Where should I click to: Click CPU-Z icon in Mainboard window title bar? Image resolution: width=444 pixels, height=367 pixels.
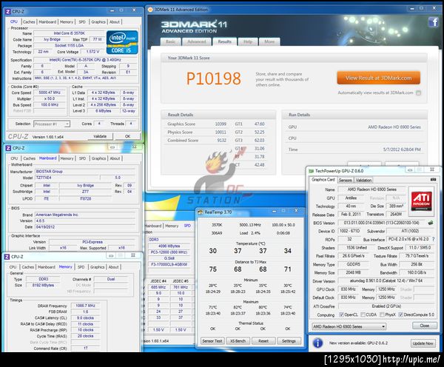click(8, 148)
